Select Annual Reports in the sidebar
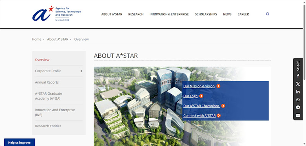 tap(47, 82)
